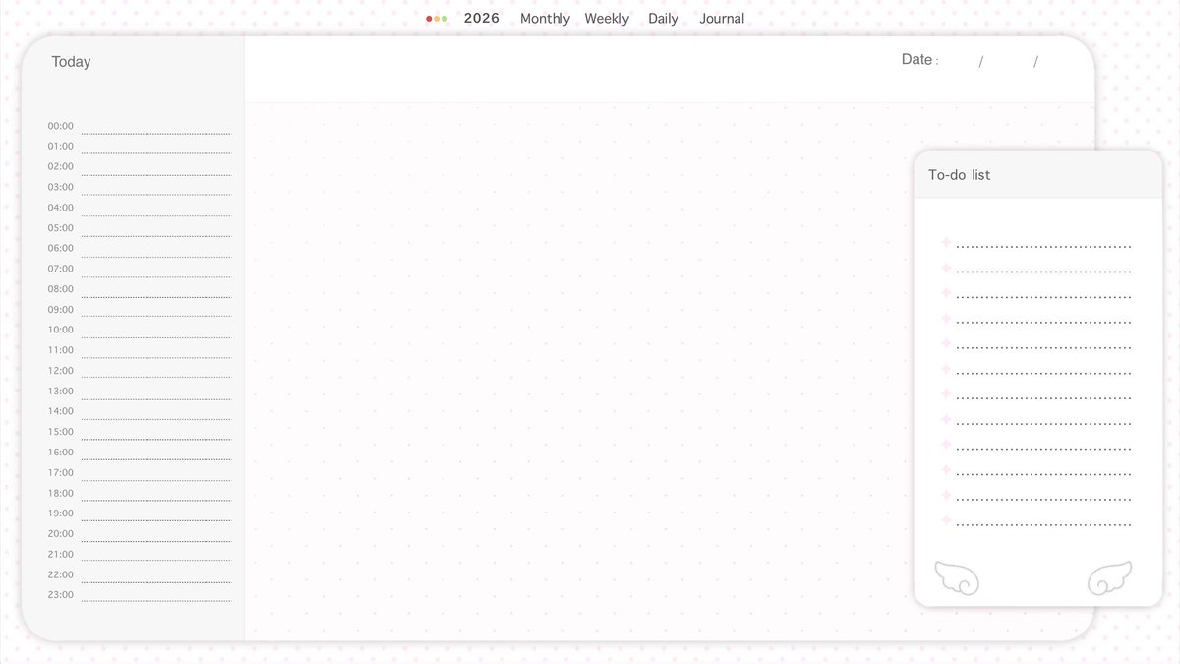Switch to the Monthly tab

pos(545,19)
